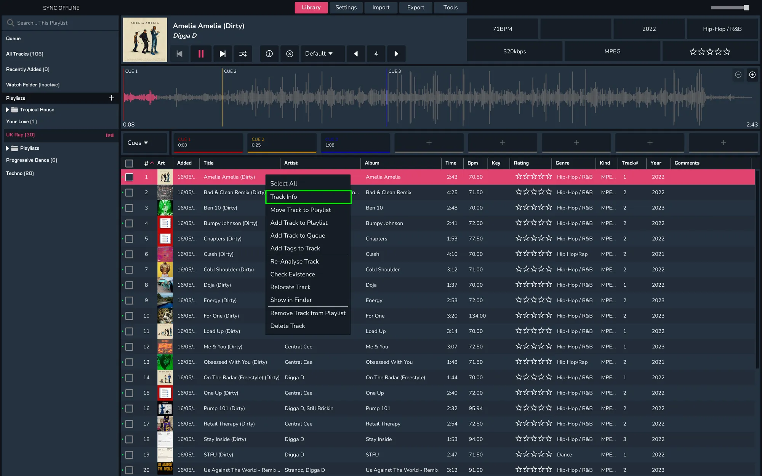This screenshot has height=476, width=762.
Task: Toggle shuffle playback
Action: point(243,54)
